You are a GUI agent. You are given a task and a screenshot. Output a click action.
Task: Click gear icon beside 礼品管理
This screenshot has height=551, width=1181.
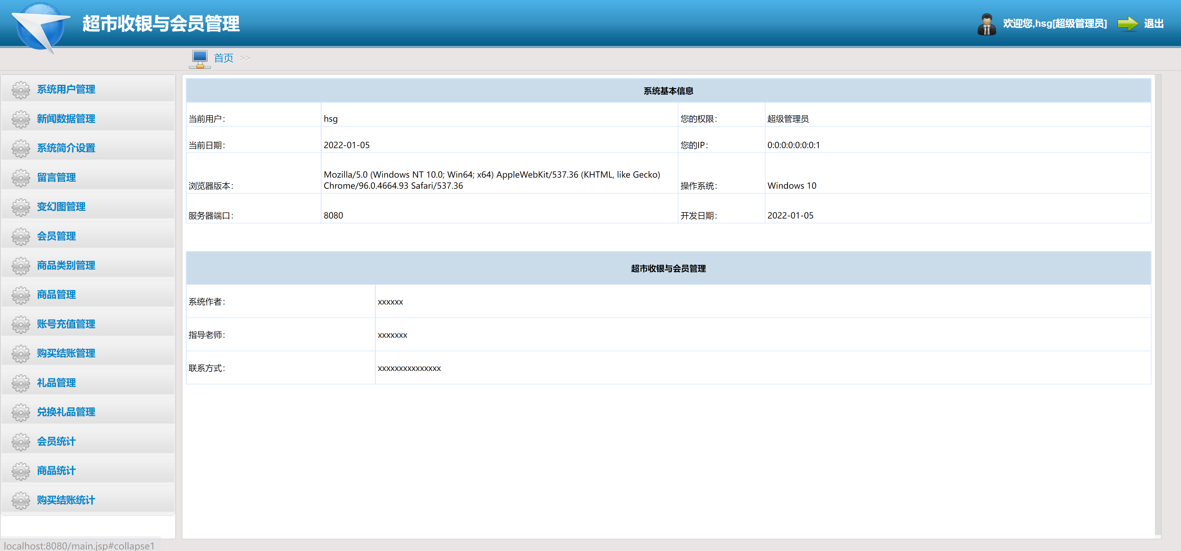coord(21,383)
